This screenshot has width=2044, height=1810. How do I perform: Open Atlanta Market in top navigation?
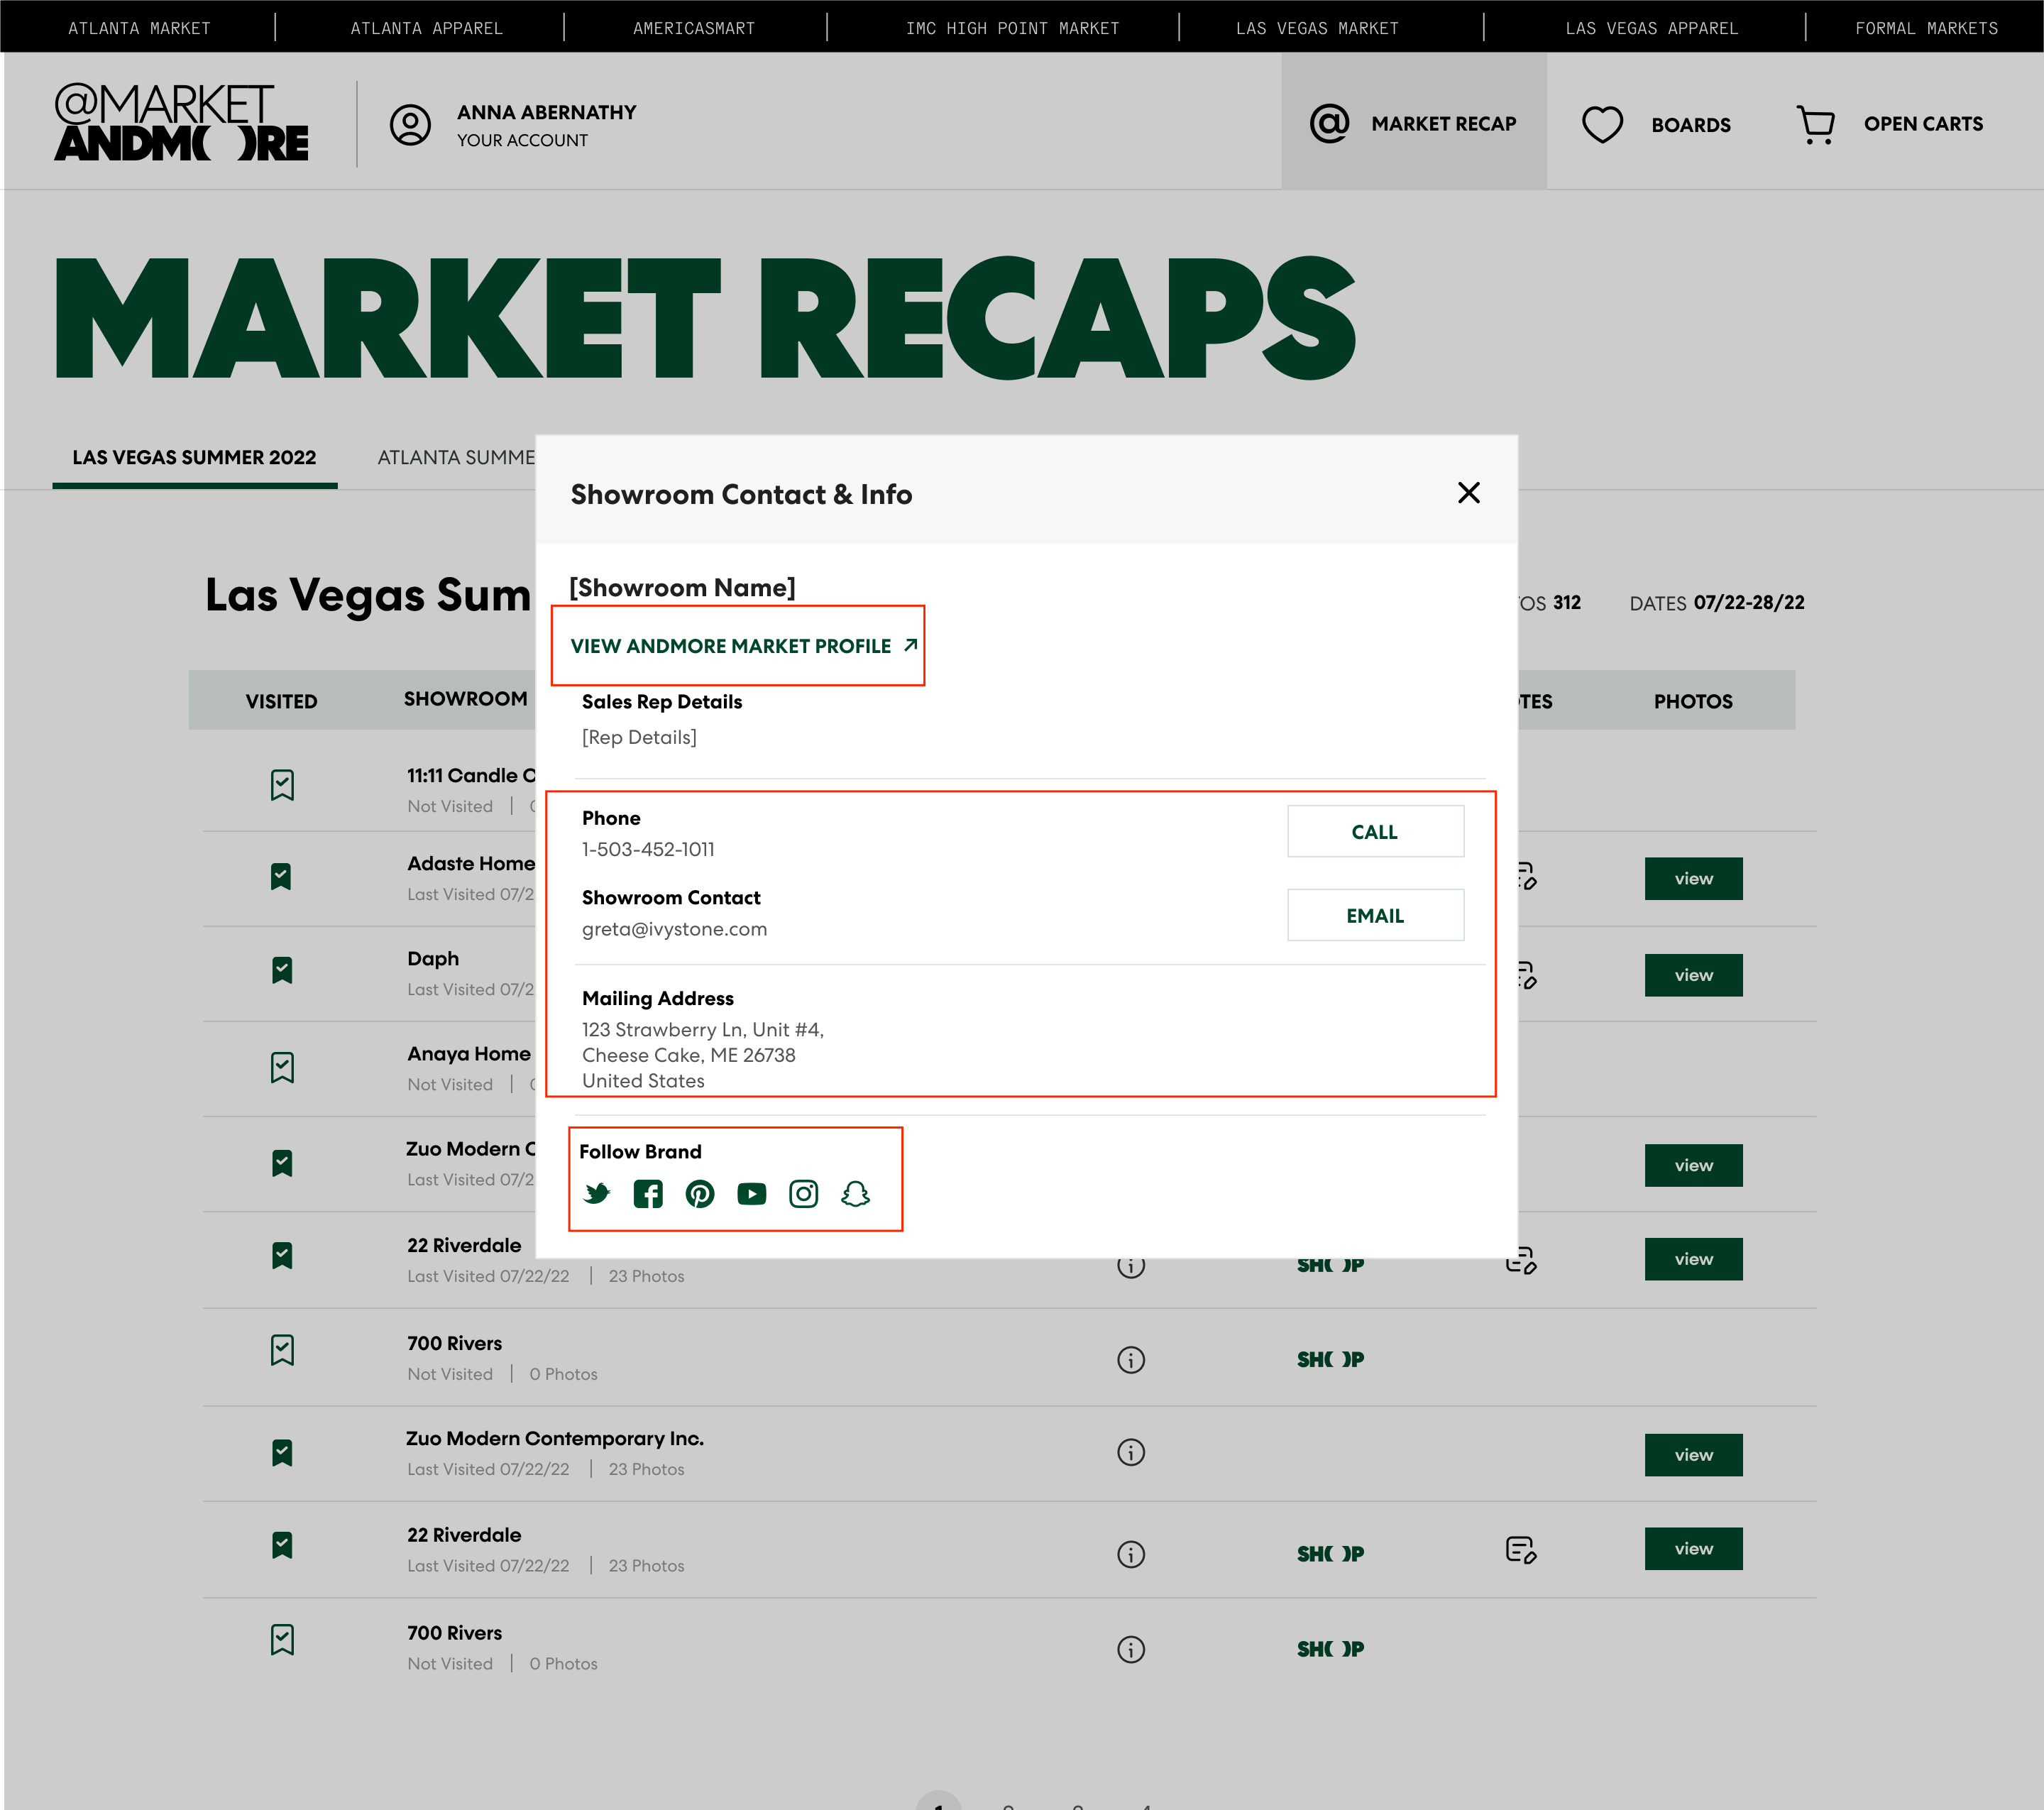pos(139,28)
